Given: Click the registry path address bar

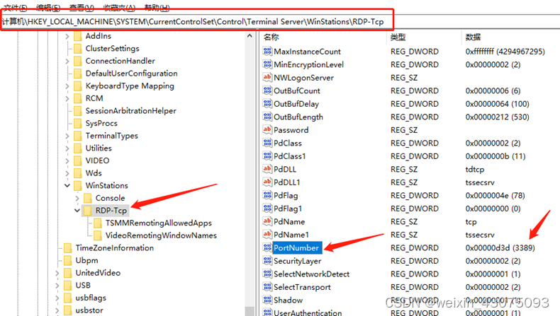Looking at the screenshot, I should [x=280, y=22].
